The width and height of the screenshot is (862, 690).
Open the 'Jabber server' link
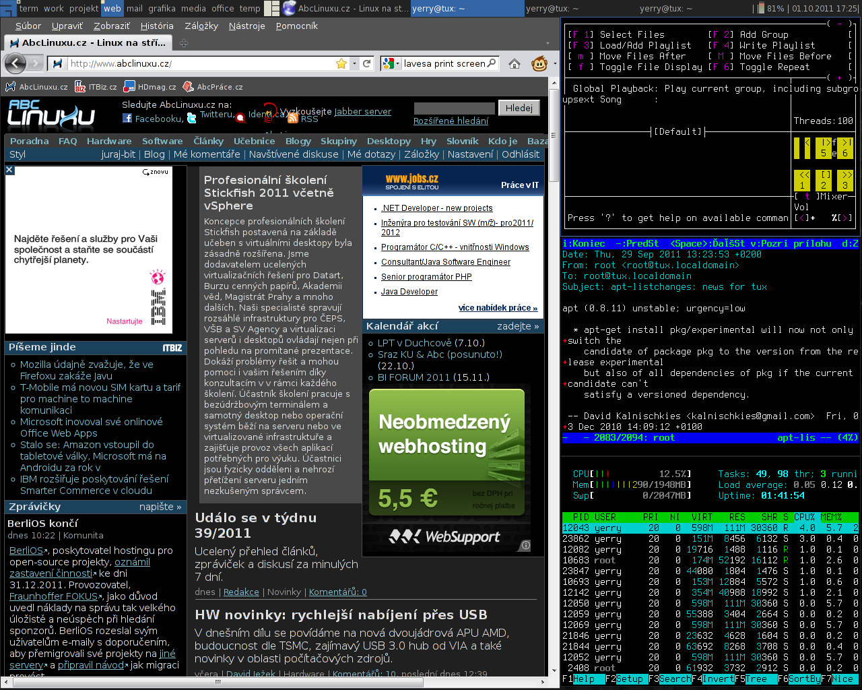362,112
